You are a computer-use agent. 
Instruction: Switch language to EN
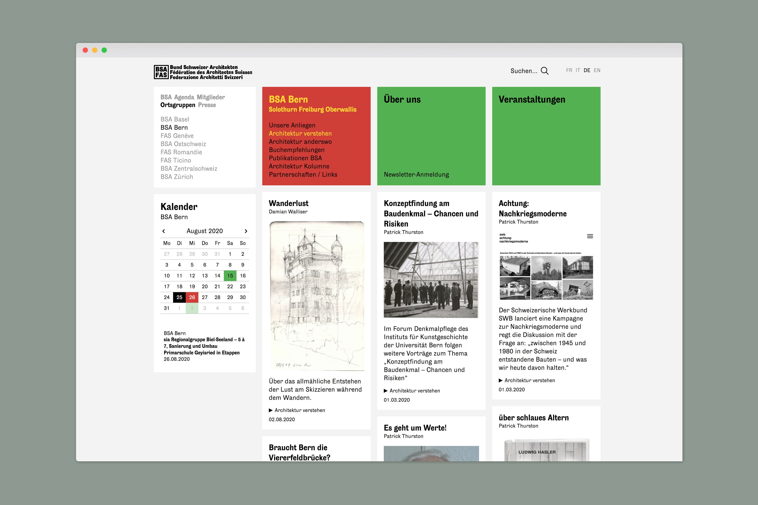click(597, 70)
